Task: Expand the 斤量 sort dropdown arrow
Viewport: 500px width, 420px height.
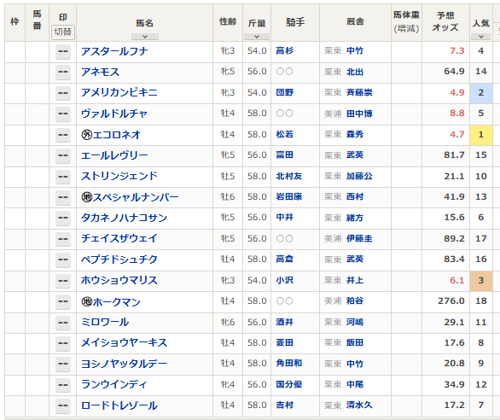Action: (x=257, y=37)
